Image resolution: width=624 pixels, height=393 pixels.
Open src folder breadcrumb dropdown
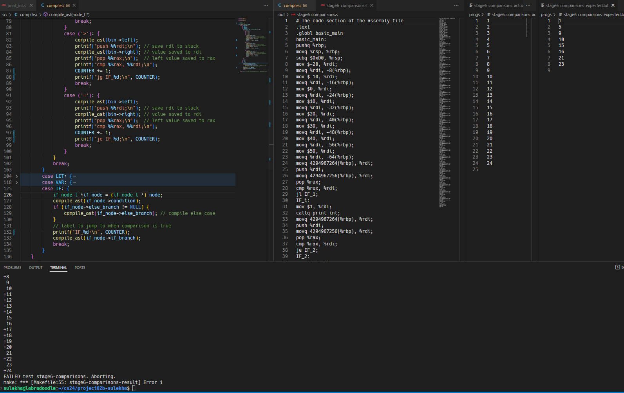[5, 14]
